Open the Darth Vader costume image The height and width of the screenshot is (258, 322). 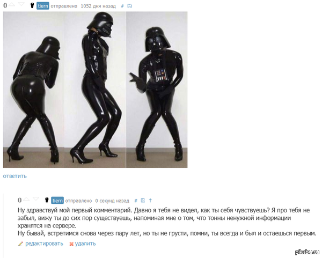click(95, 90)
